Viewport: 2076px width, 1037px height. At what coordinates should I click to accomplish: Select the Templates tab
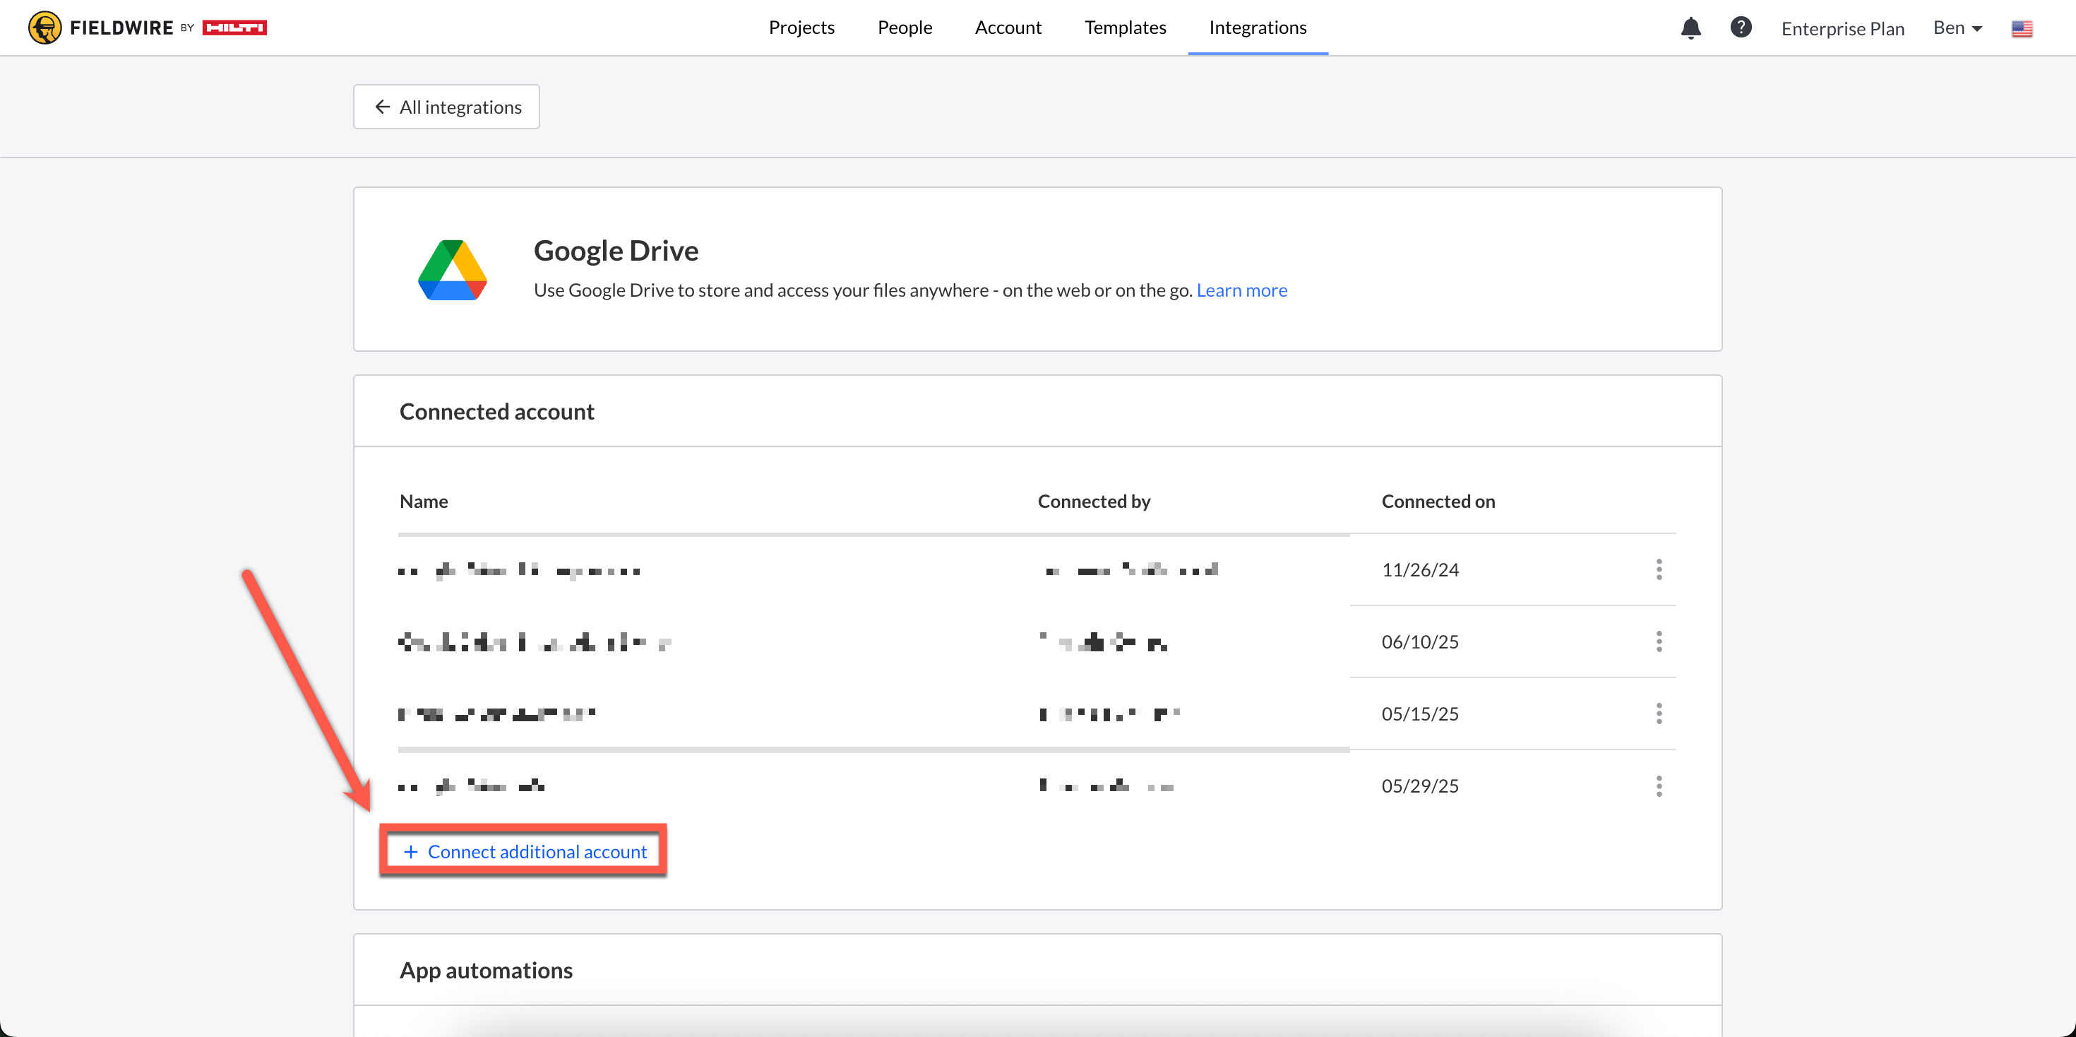1125,28
